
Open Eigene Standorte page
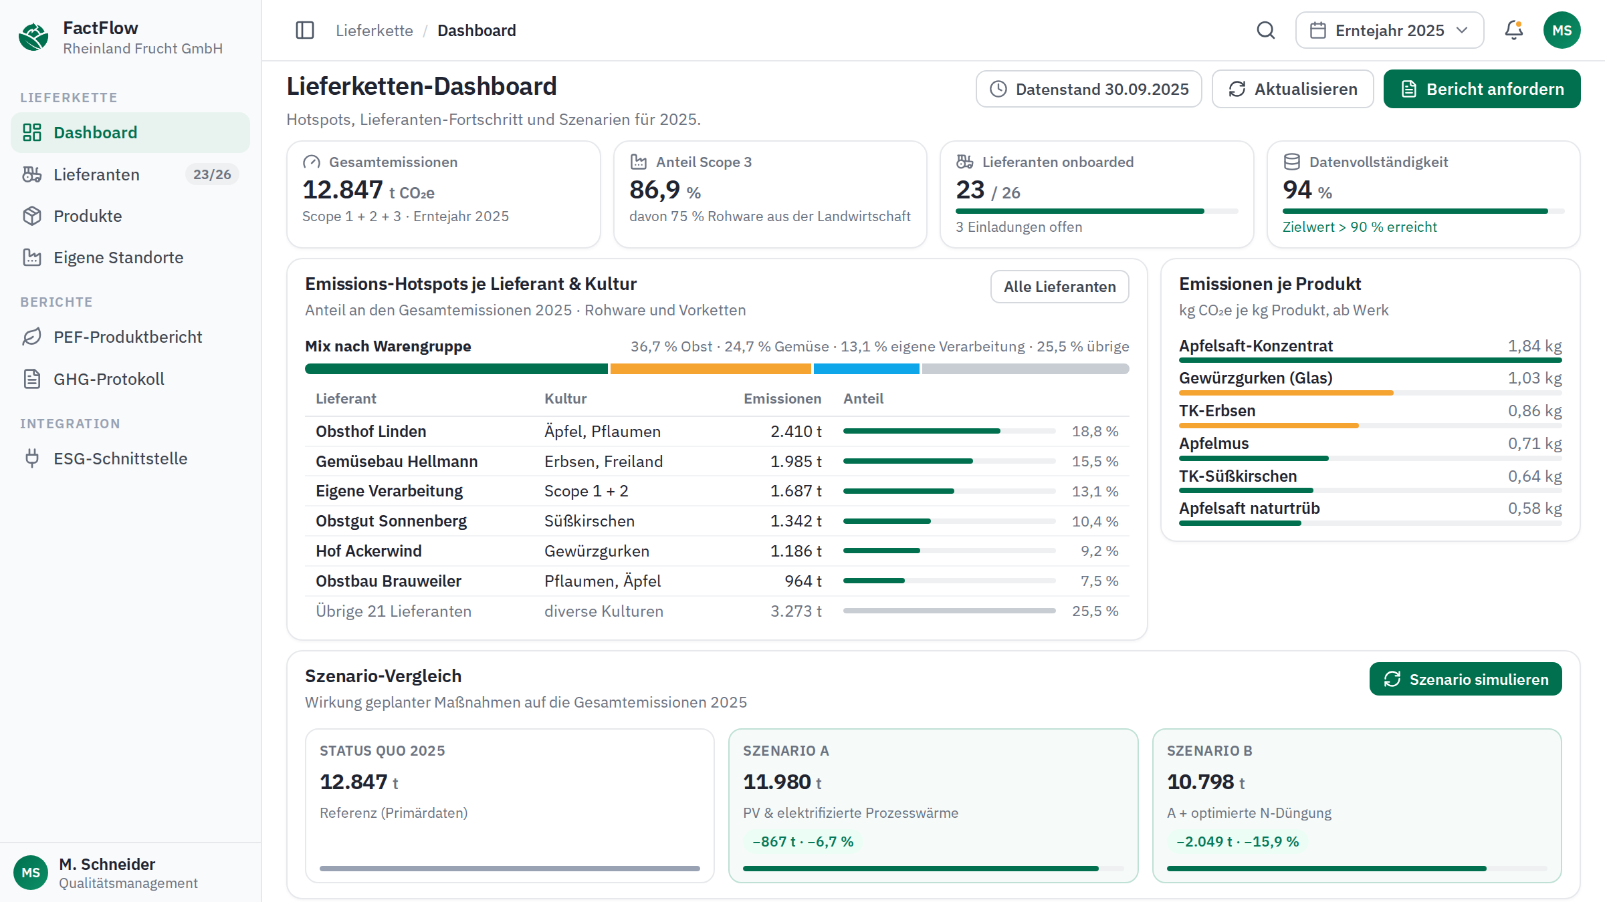tap(130, 257)
